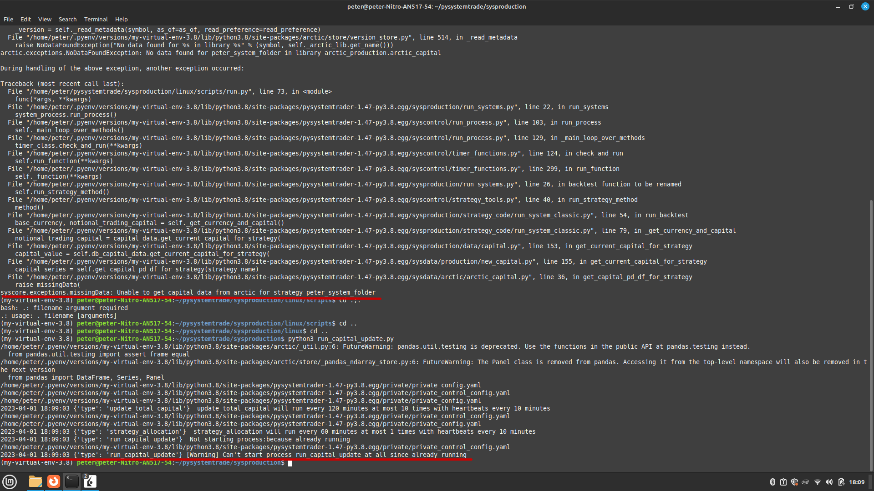Click 'self._function(**kwargs)' line
874x491 pixels.
(x=59, y=176)
